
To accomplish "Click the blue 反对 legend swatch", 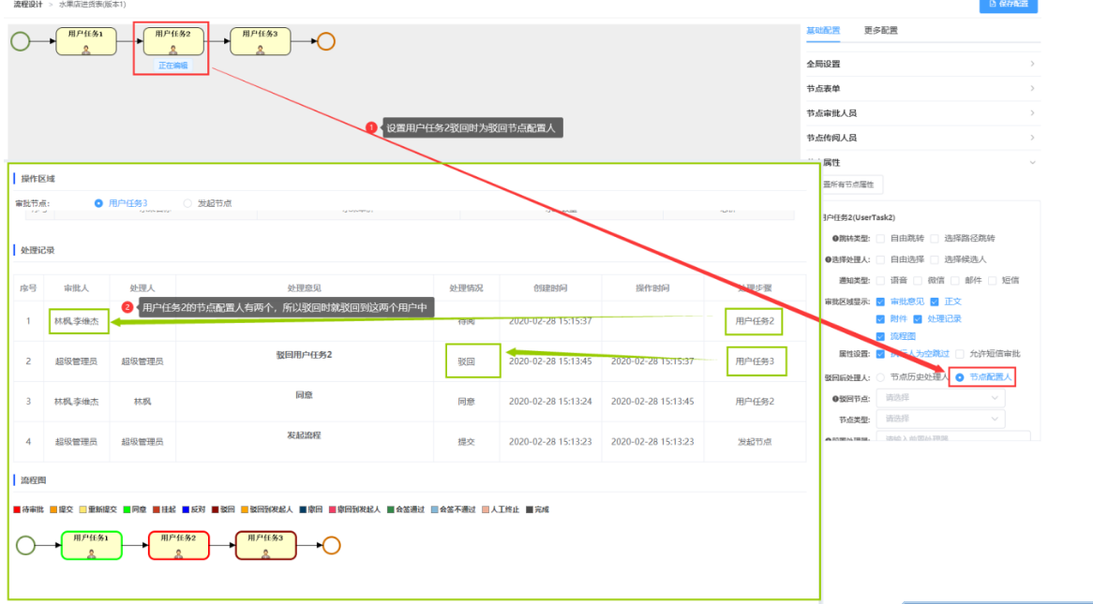I will (186, 510).
